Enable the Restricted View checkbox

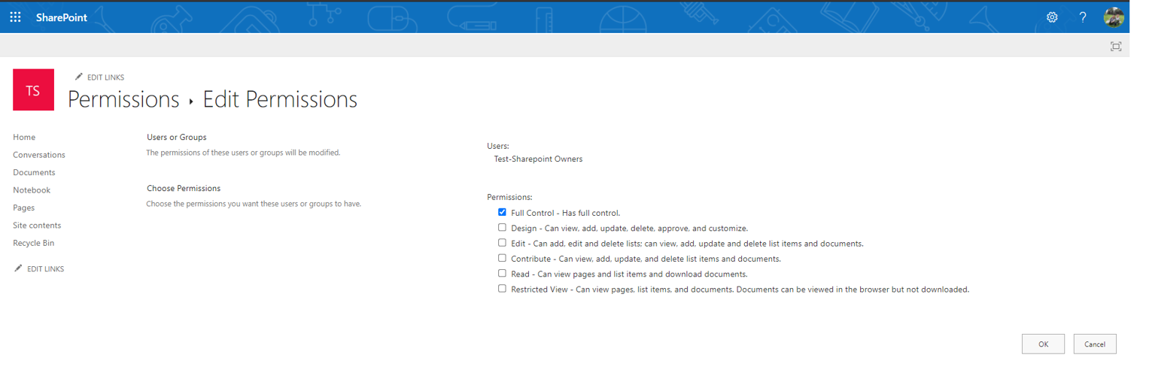coord(502,289)
